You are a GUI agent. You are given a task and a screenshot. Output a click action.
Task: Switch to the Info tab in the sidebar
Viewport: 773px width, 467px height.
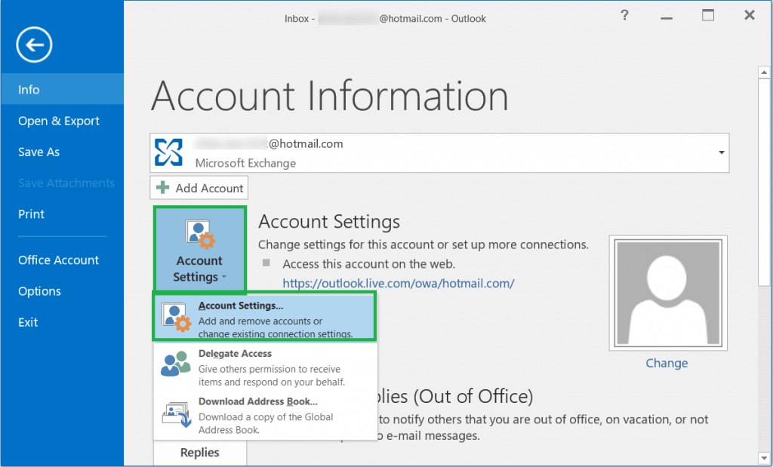[29, 89]
